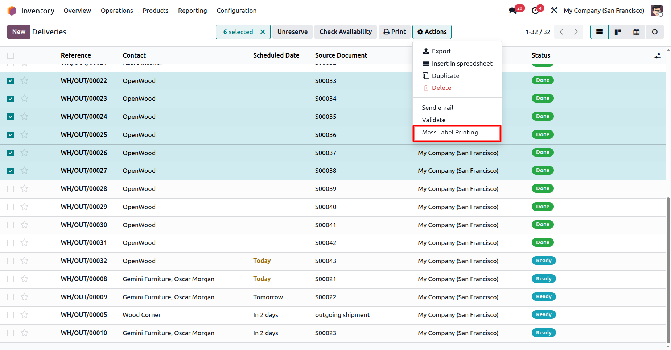
Task: Choose Mass Label Printing from menu
Action: tap(450, 132)
